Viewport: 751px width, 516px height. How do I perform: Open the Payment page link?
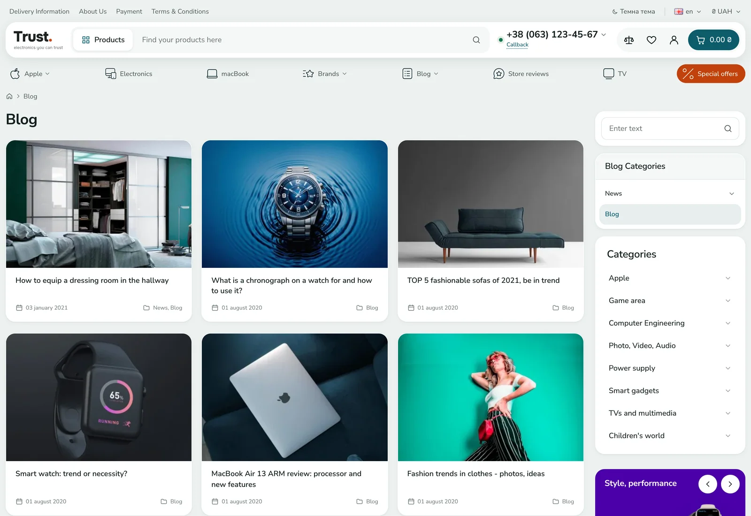click(129, 11)
